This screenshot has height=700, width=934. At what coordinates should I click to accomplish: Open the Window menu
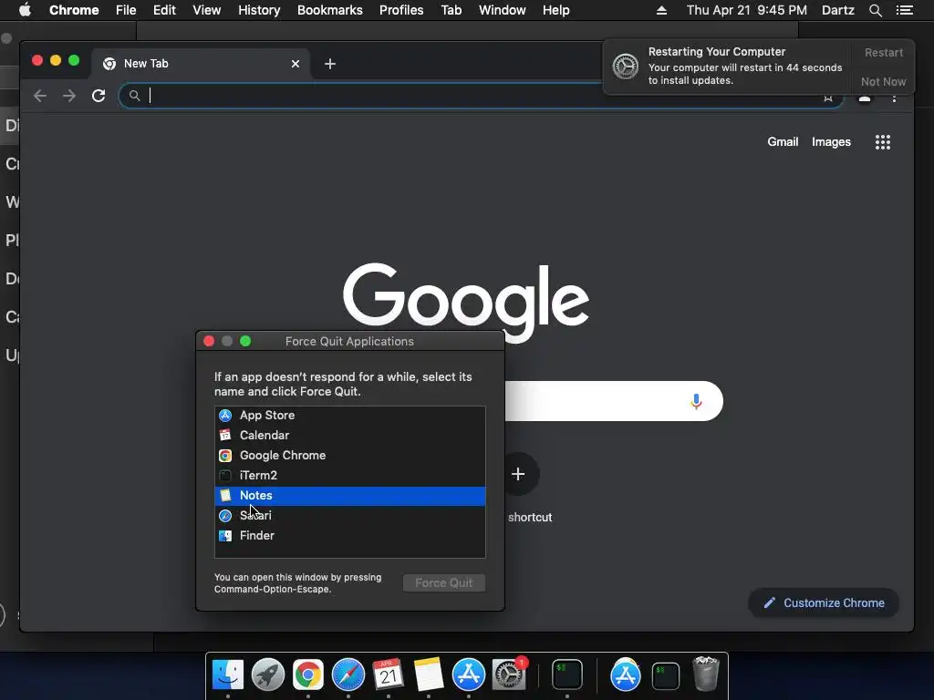pyautogui.click(x=503, y=10)
